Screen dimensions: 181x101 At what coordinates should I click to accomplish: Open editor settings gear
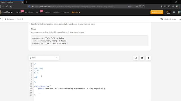pos(148,58)
